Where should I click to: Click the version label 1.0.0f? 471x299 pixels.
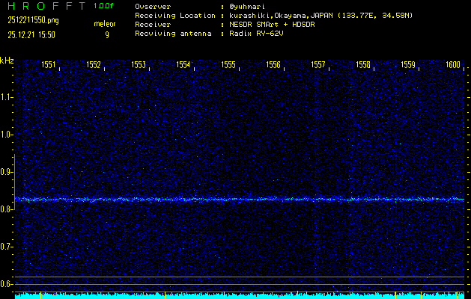pyautogui.click(x=104, y=6)
